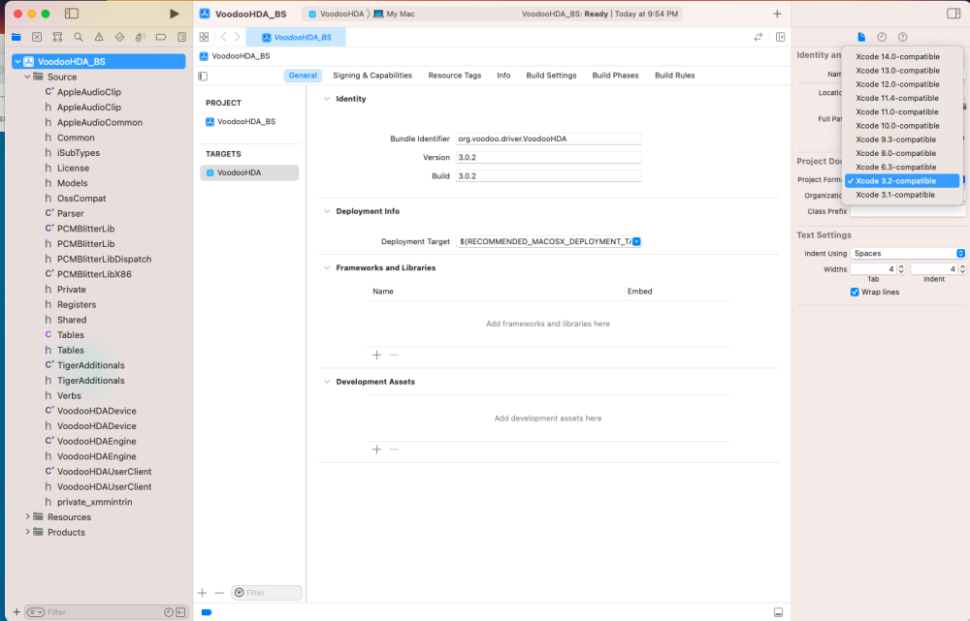Image resolution: width=970 pixels, height=621 pixels.
Task: Show the Quick Help inspector
Action: [x=902, y=37]
